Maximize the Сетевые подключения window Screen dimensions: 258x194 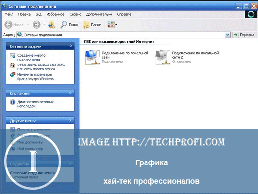[x=246, y=6]
